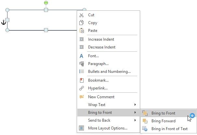Click the Decrease Indent icon
This screenshot has height=135, width=197.
point(82,47)
